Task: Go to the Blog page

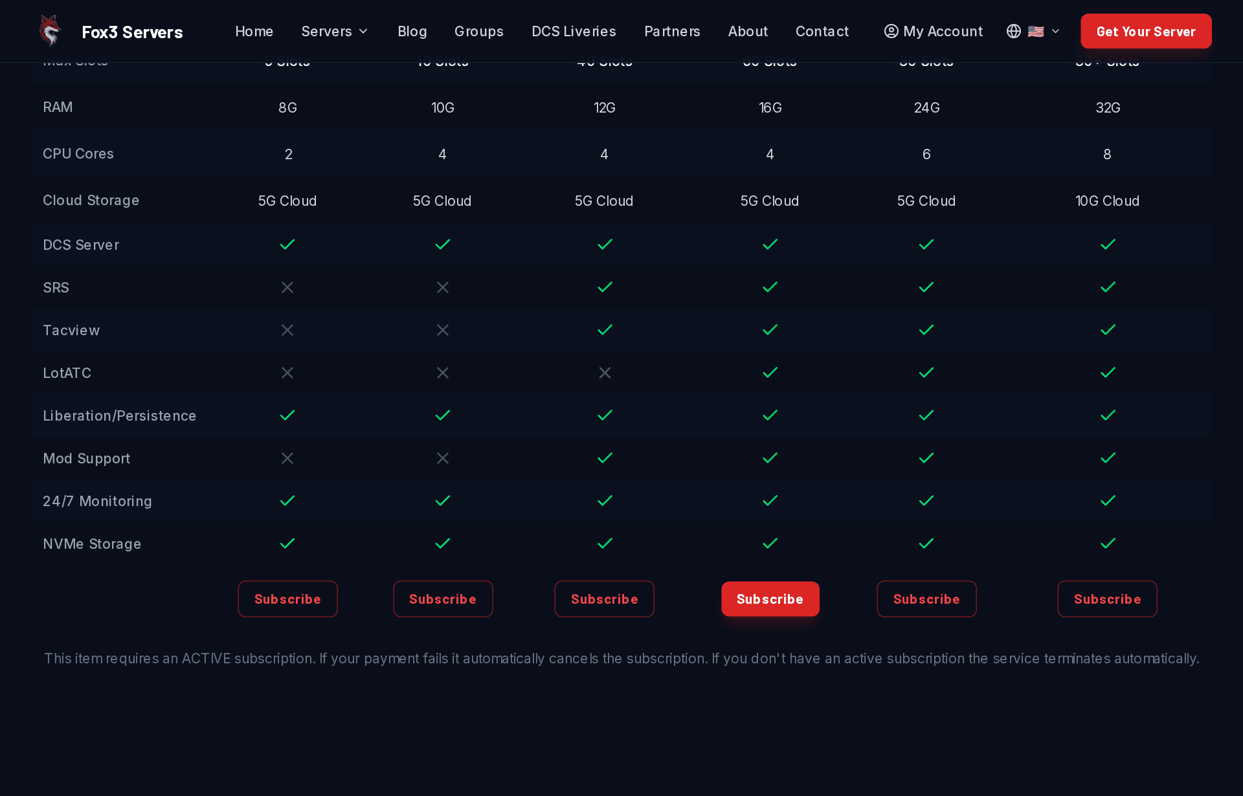Action: click(412, 31)
